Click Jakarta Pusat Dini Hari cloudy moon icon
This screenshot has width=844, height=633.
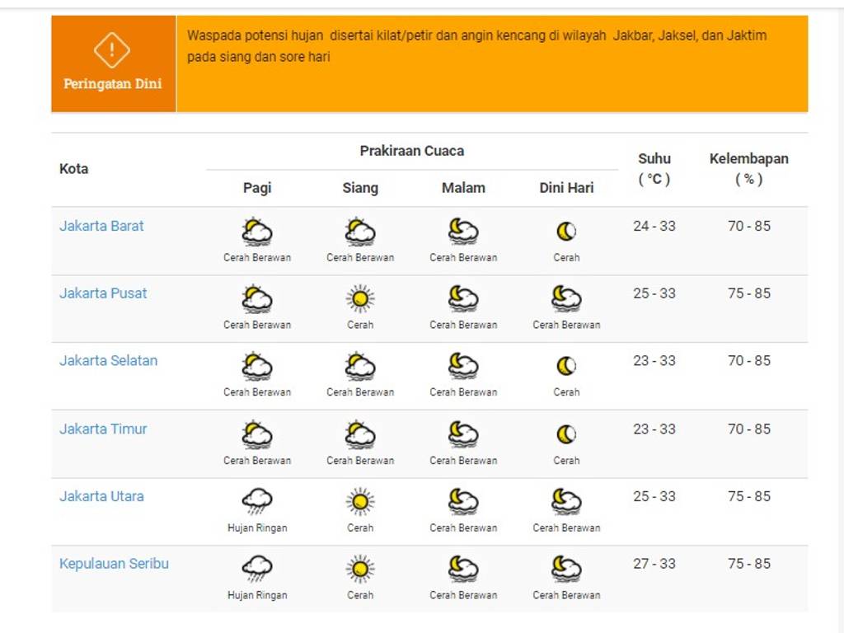[x=566, y=298]
